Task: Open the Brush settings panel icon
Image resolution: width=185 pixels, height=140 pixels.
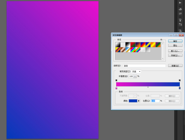Action: click(x=180, y=24)
